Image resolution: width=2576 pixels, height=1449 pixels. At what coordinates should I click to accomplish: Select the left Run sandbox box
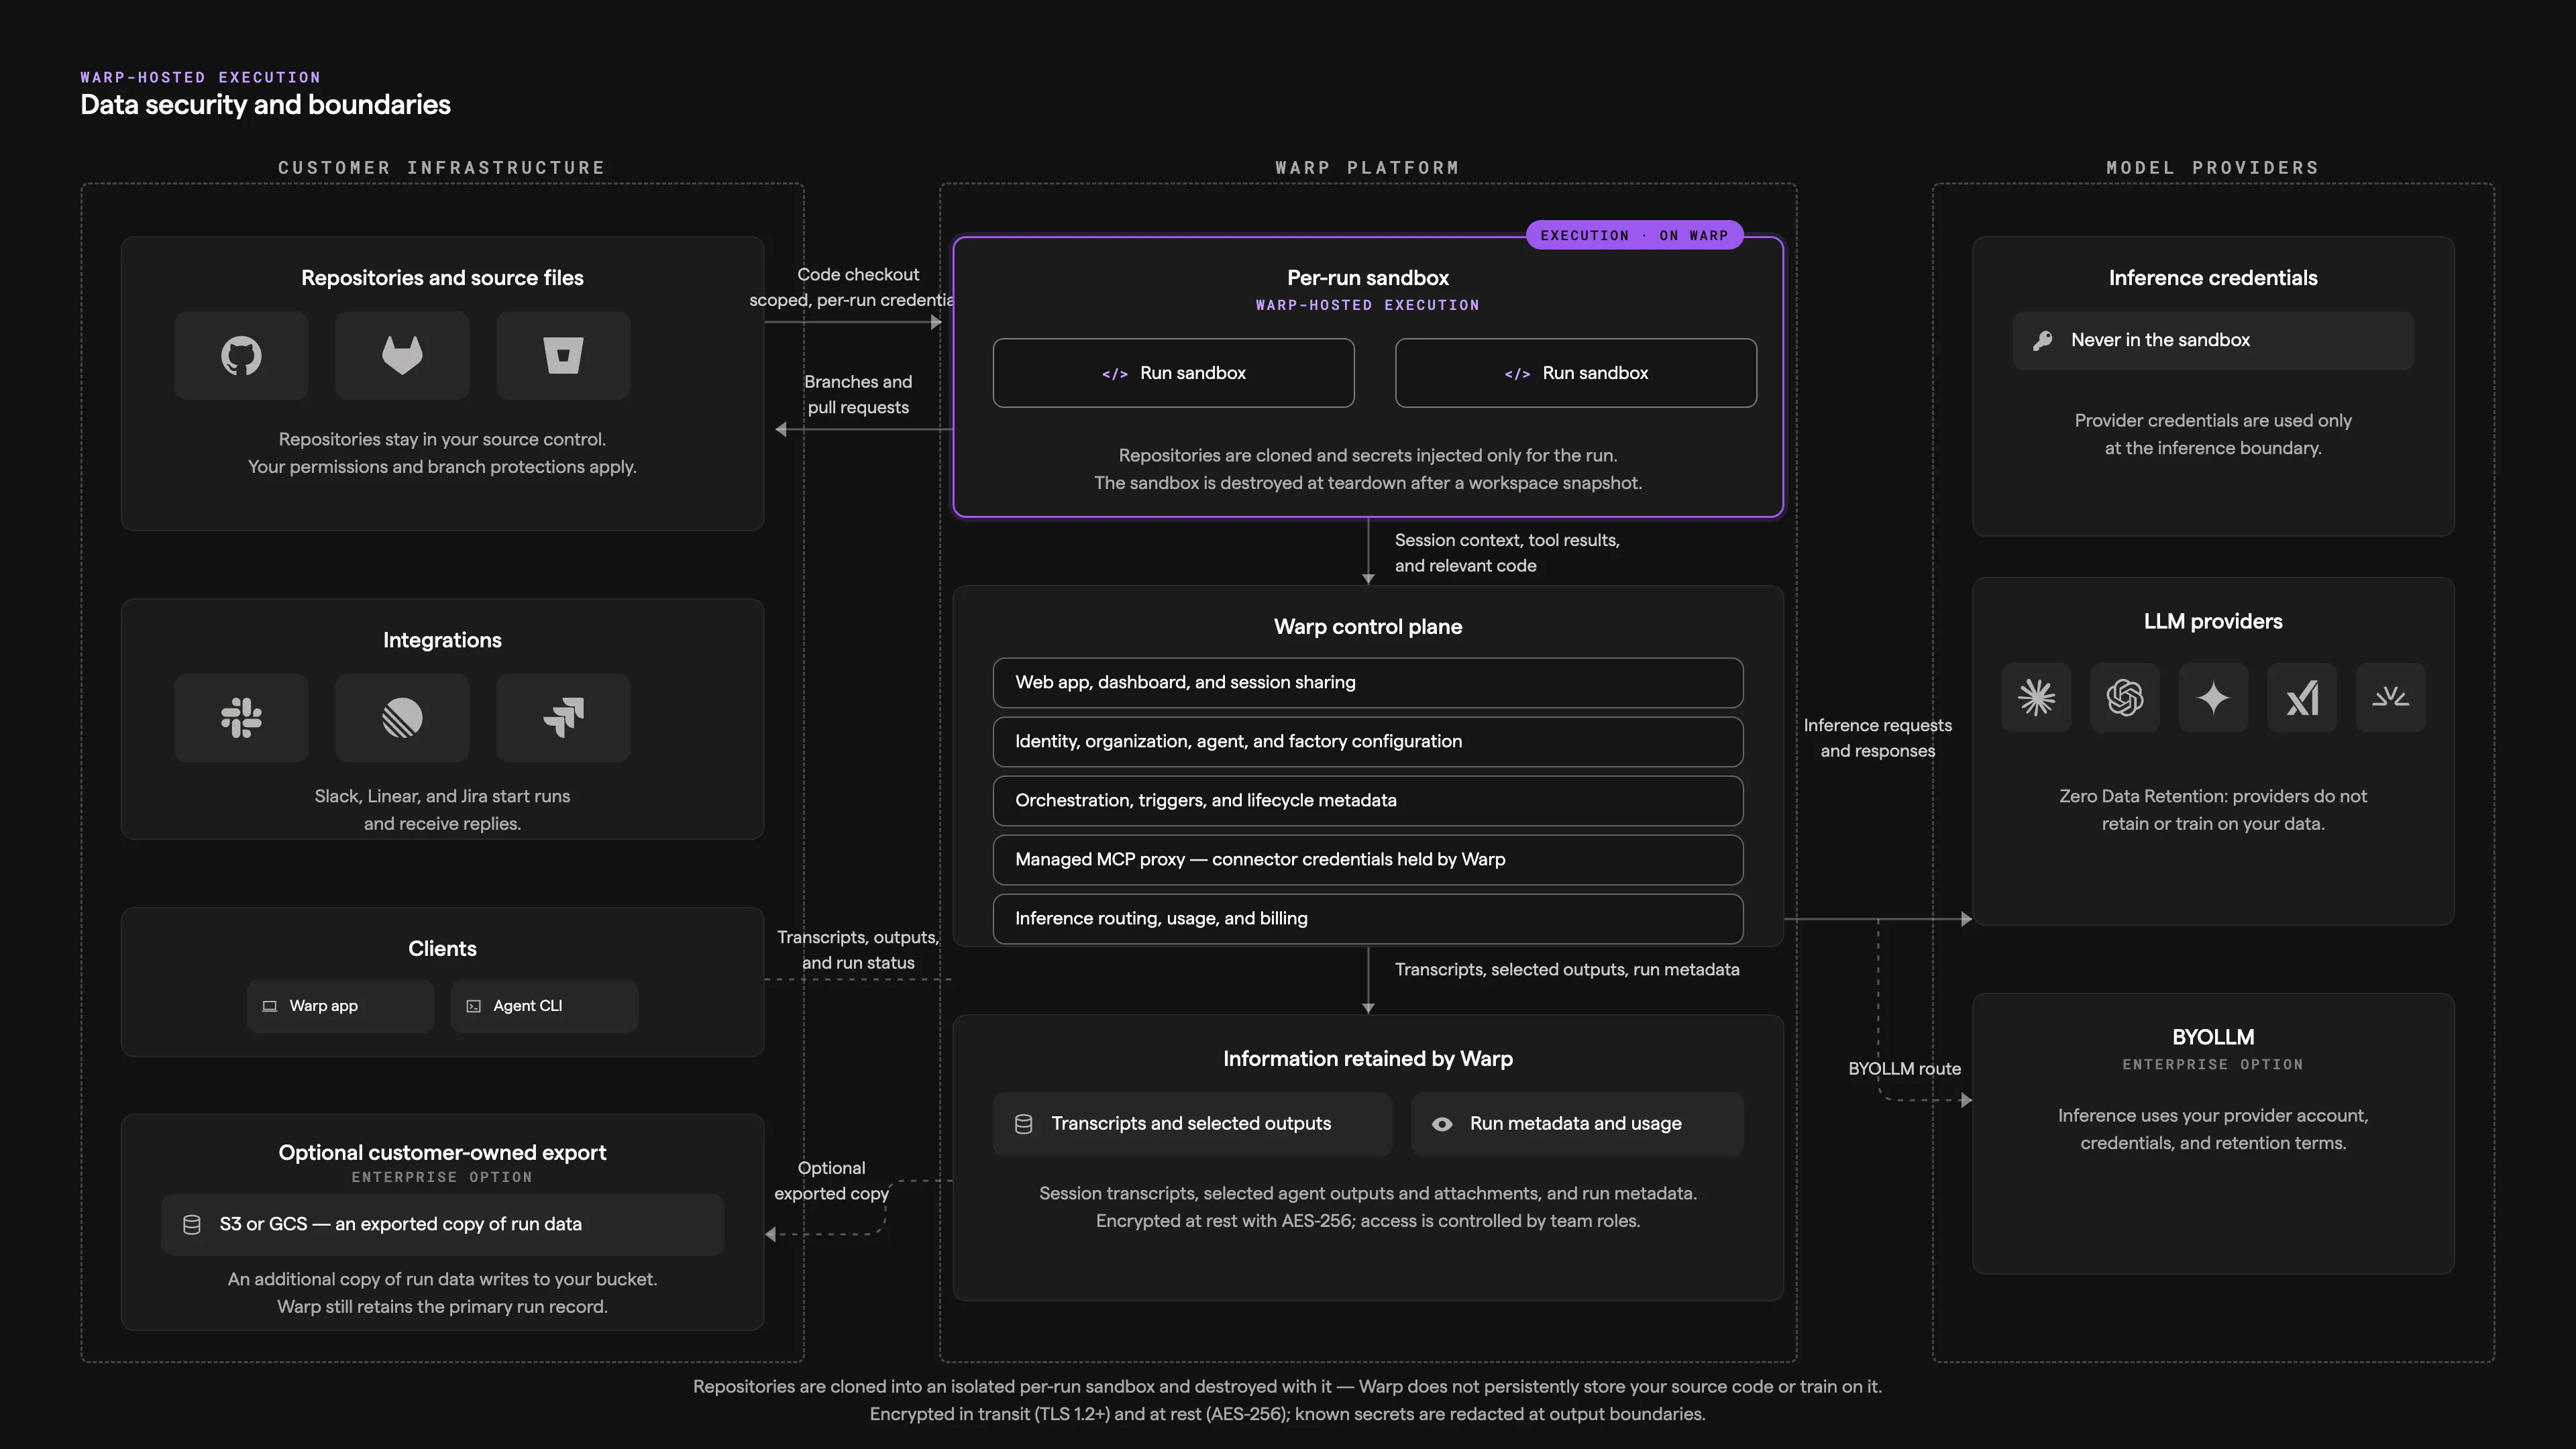[x=1173, y=373]
